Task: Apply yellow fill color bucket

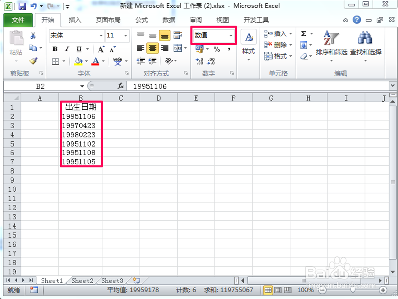Action: coord(78,61)
